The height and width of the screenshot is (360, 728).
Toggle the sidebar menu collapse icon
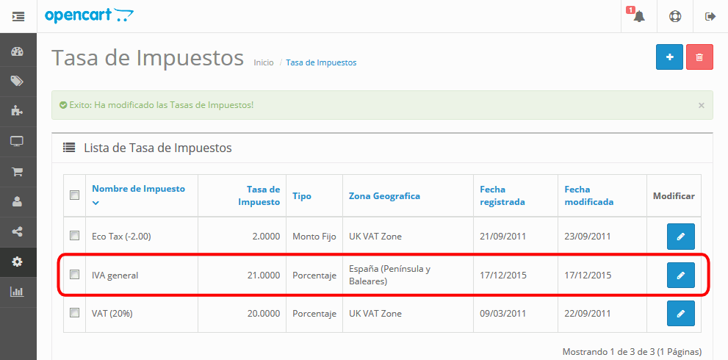18,16
